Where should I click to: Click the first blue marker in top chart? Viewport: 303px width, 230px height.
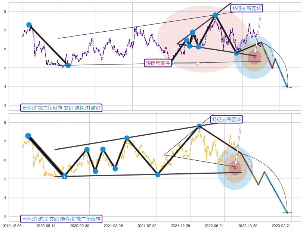tap(29, 25)
